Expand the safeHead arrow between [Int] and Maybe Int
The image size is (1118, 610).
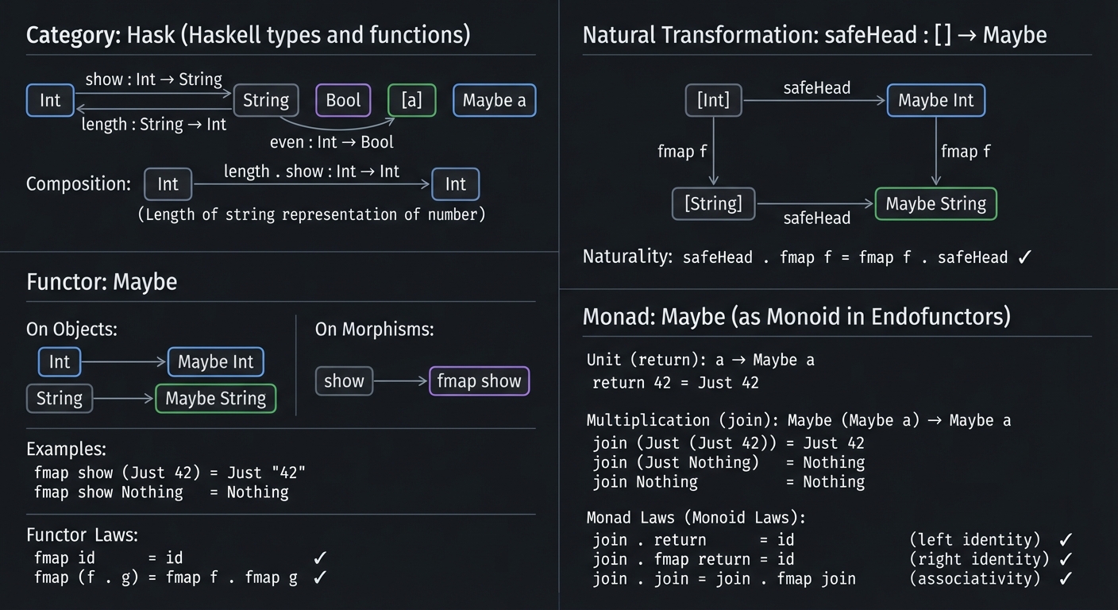coord(816,101)
